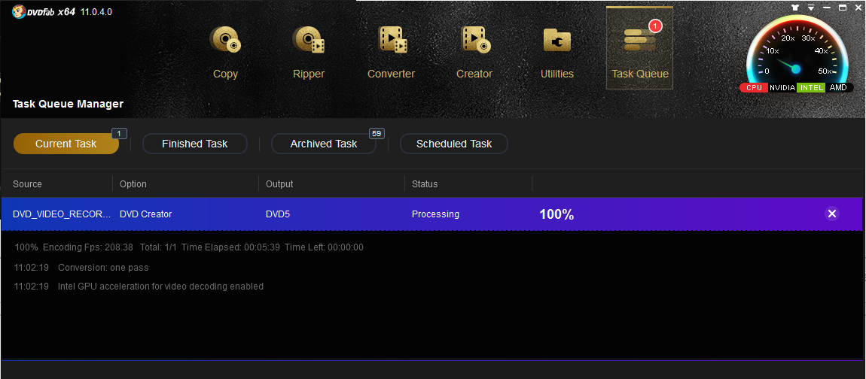Click the Output column header
This screenshot has width=866, height=379.
click(279, 183)
